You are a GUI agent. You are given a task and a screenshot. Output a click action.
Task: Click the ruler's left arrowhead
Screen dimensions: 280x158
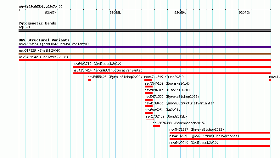point(20,10)
